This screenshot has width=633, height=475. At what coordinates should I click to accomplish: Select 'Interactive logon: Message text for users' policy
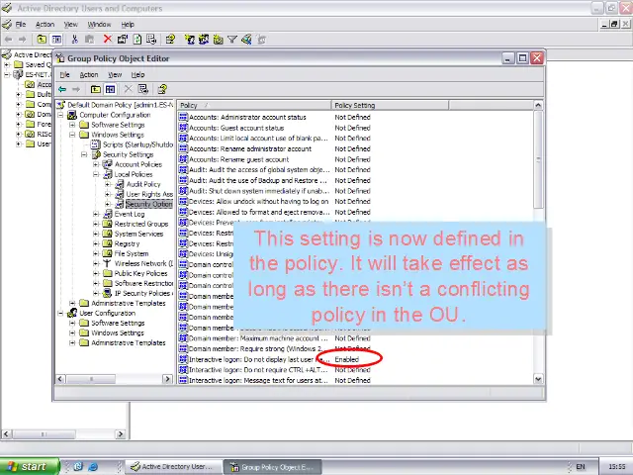tap(253, 380)
